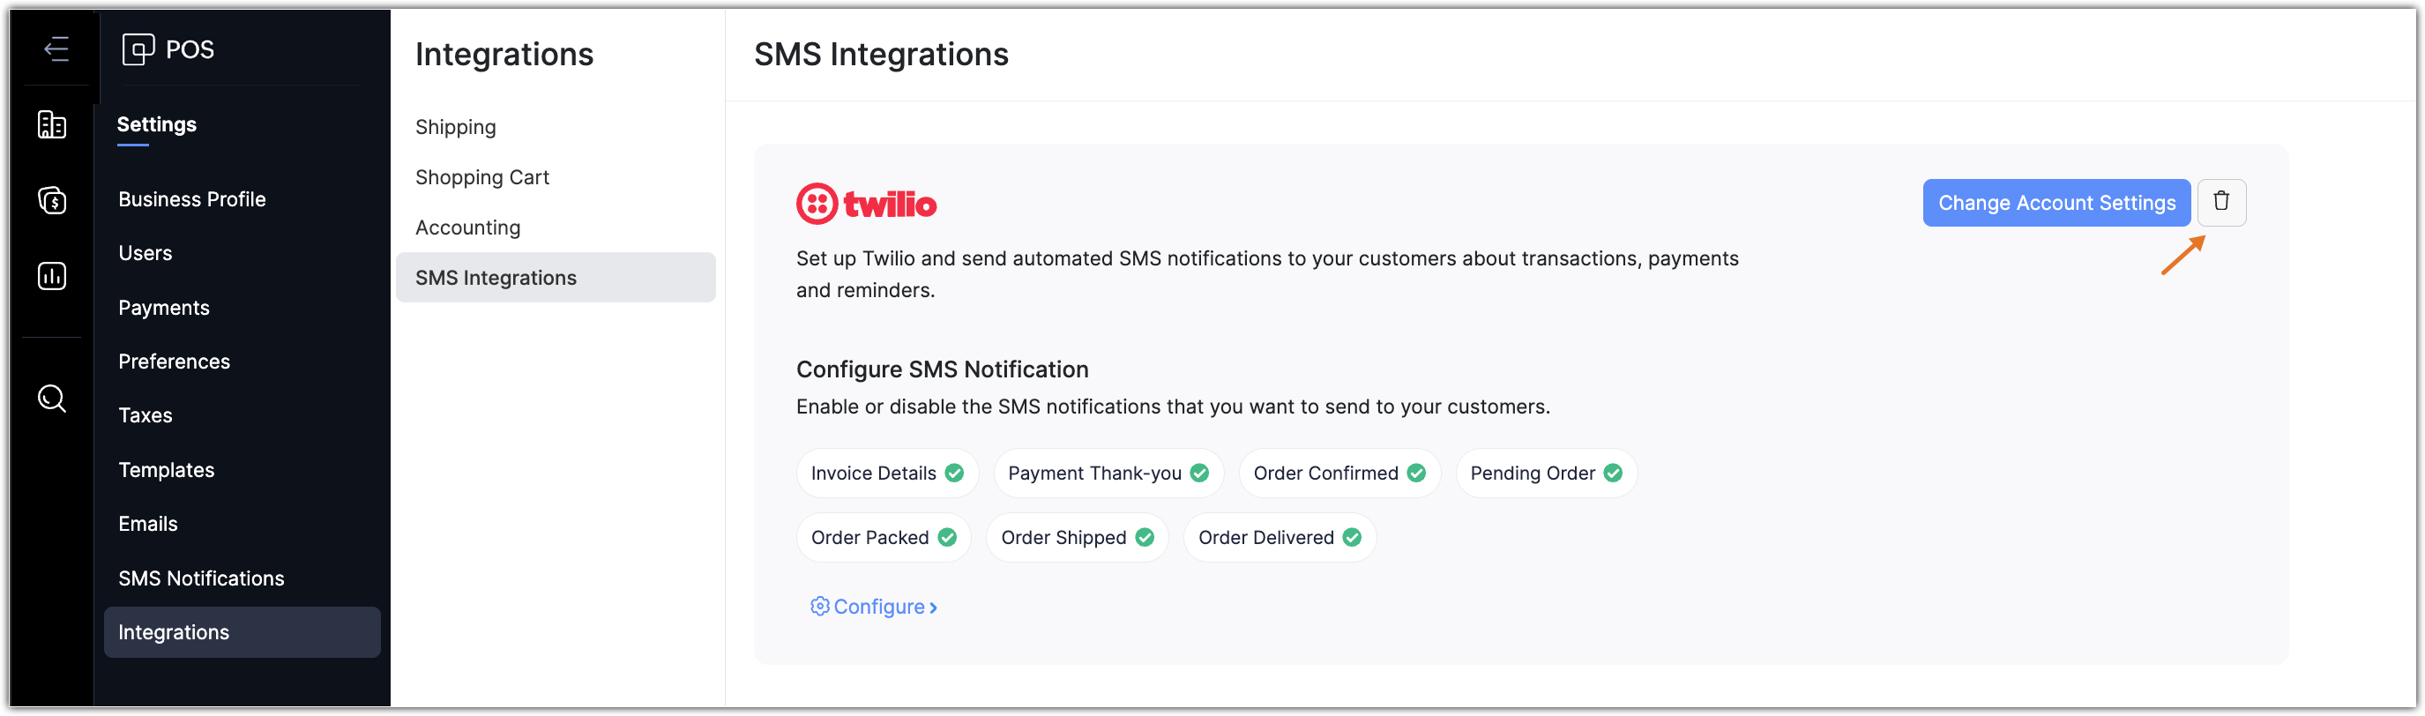Viewport: 2425px width, 716px height.
Task: Open the Configure link
Action: click(x=878, y=607)
